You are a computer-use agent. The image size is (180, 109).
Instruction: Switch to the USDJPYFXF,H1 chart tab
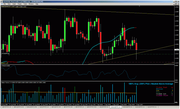[104, 107]
